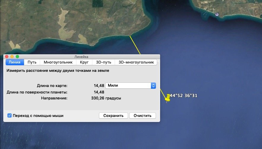Click the Длина по карте value 14,48
The width and height of the screenshot is (262, 149).
[99, 85]
